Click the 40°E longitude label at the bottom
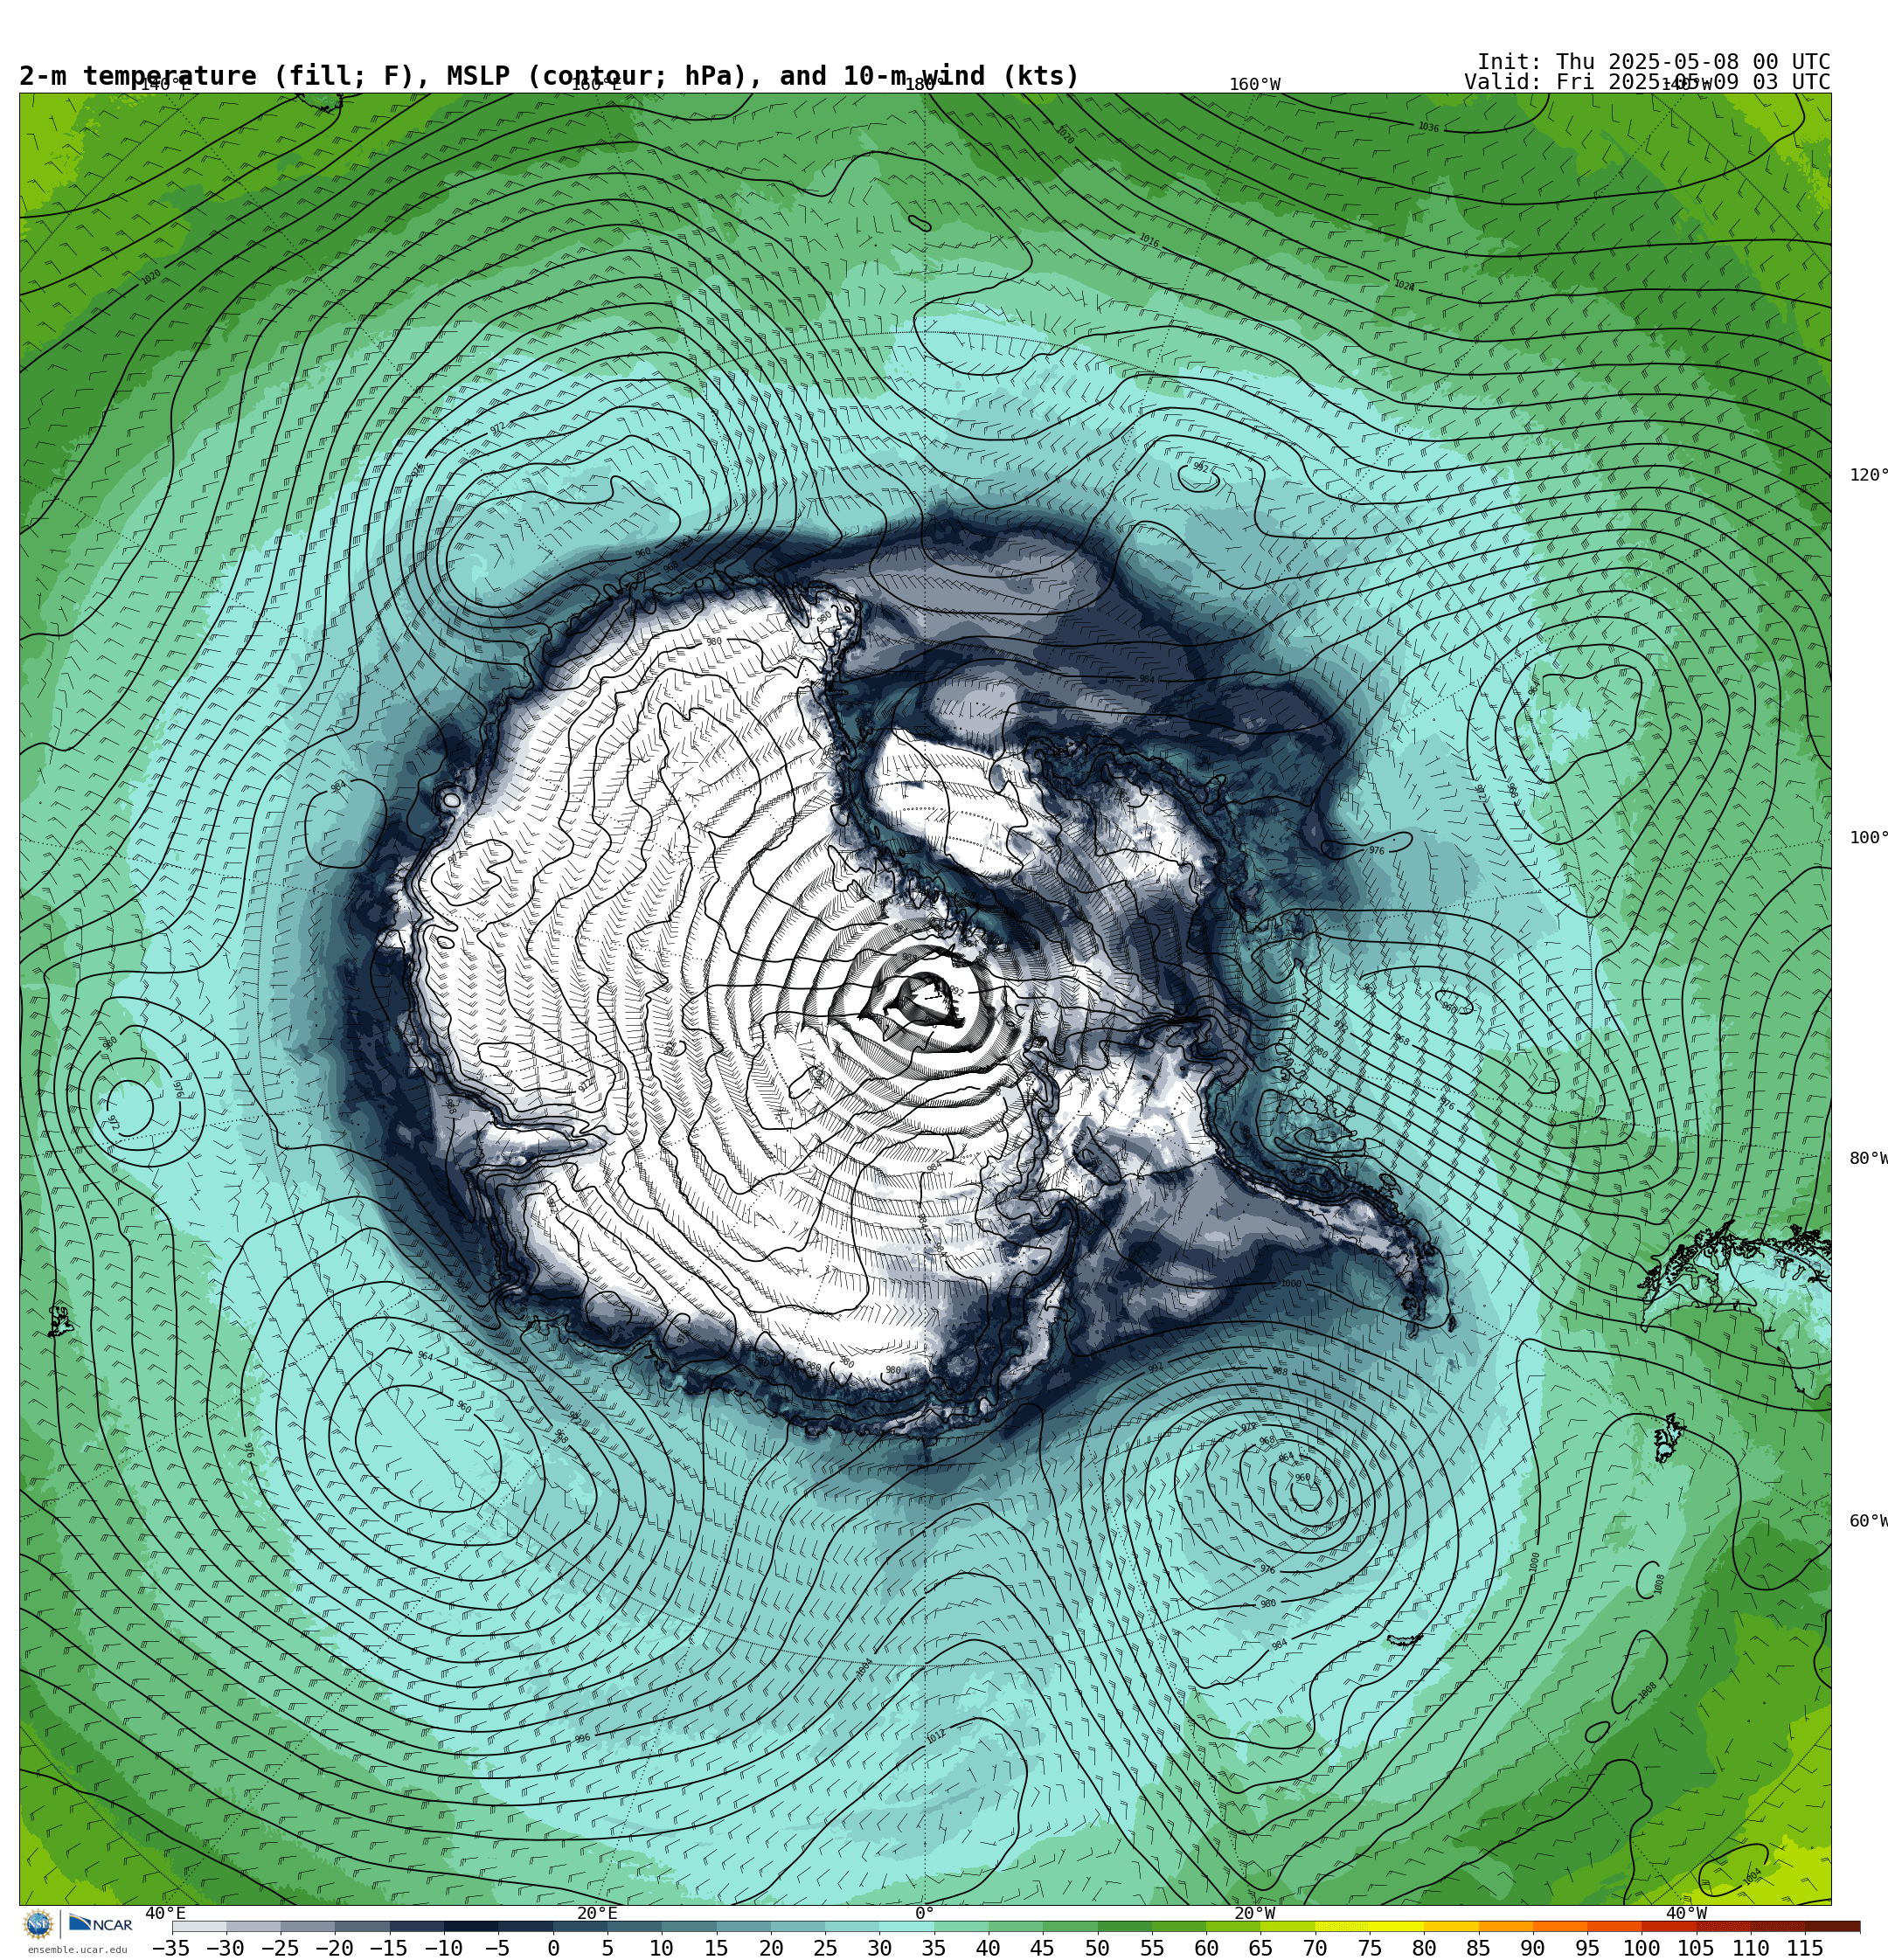This screenshot has width=1888, height=1960. [165, 1913]
